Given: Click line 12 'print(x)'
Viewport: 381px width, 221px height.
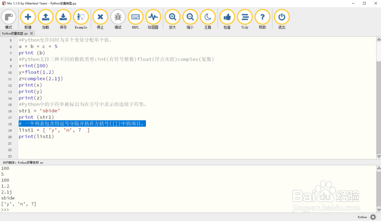Looking at the screenshot, I should click(x=30, y=85).
